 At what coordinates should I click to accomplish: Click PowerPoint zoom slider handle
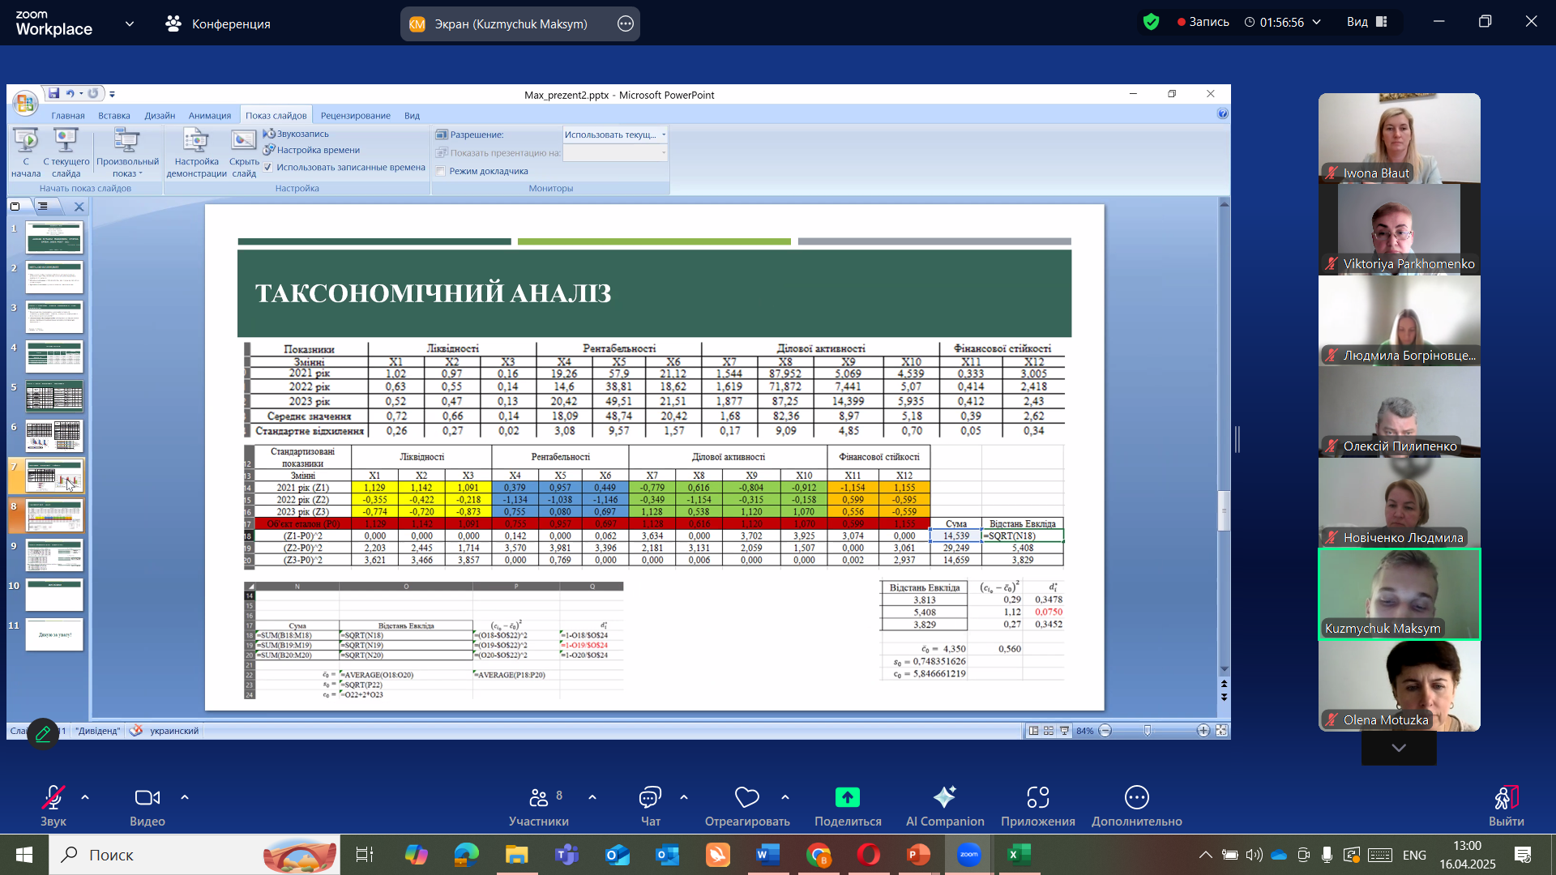(1148, 731)
